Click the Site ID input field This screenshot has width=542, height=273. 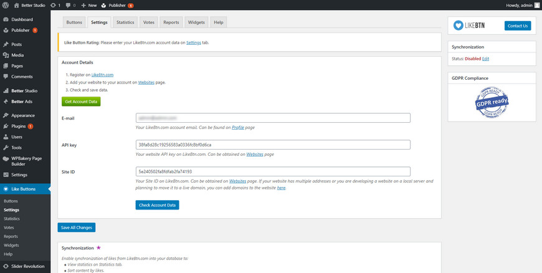[x=273, y=171]
